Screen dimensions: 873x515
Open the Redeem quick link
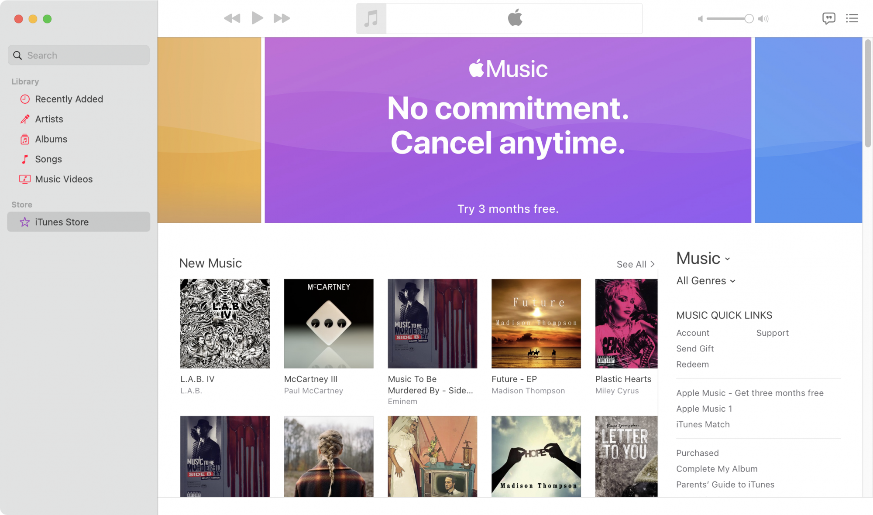tap(692, 364)
